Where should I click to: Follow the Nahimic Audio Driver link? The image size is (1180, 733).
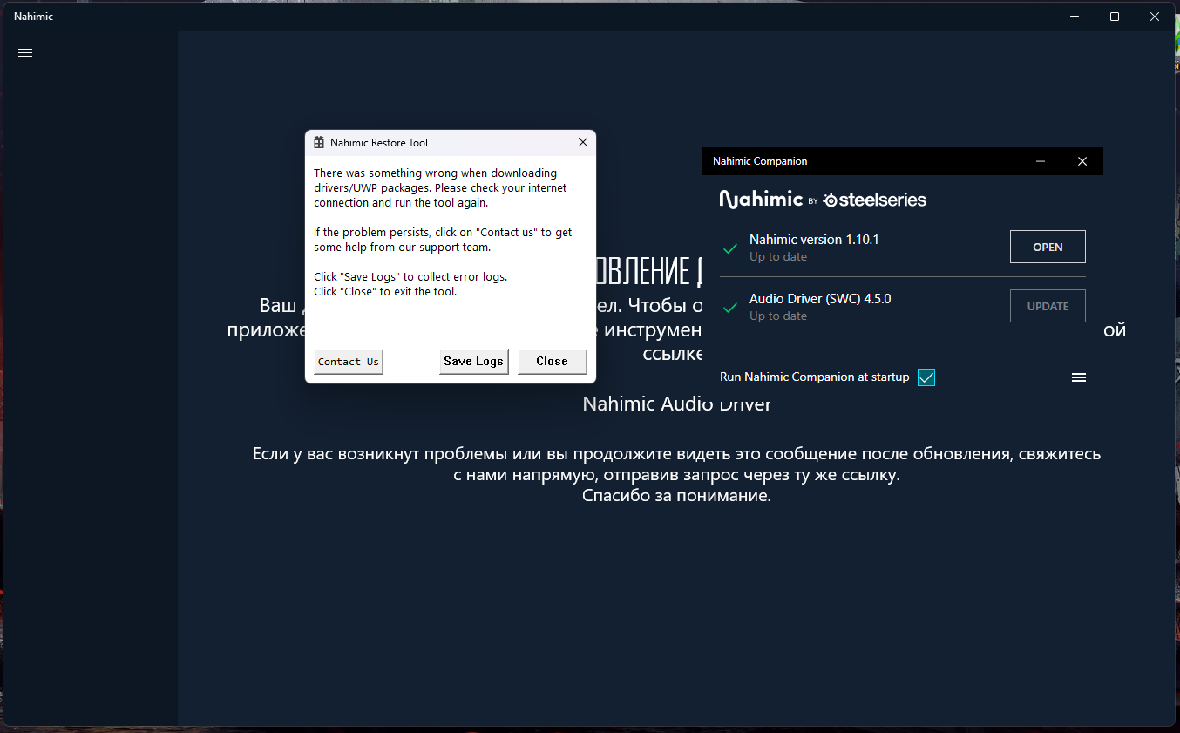point(676,404)
